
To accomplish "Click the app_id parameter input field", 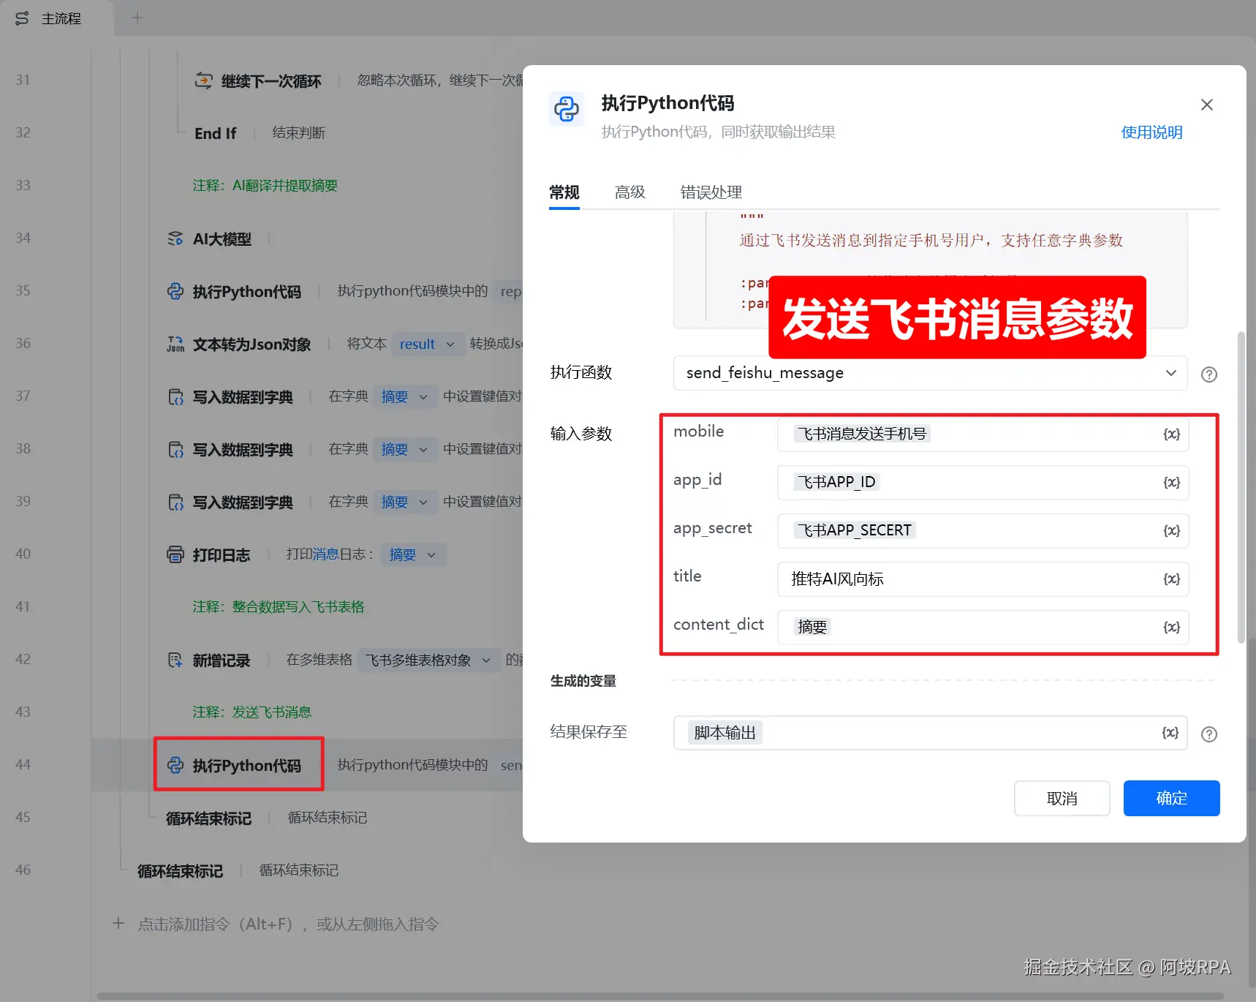I will pyautogui.click(x=983, y=483).
